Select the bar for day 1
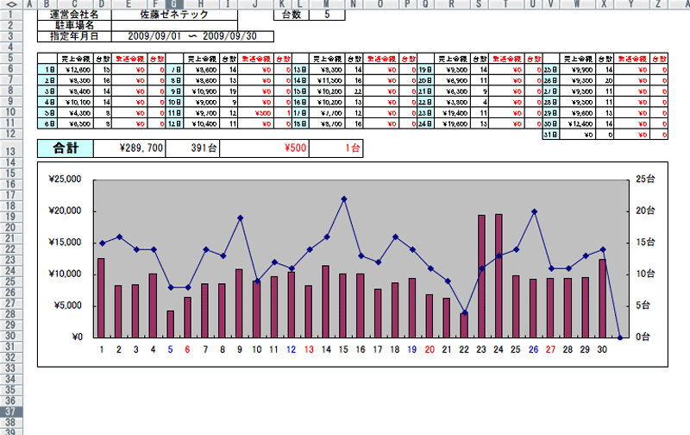Viewport: 690px width, 435px height. pyautogui.click(x=101, y=298)
